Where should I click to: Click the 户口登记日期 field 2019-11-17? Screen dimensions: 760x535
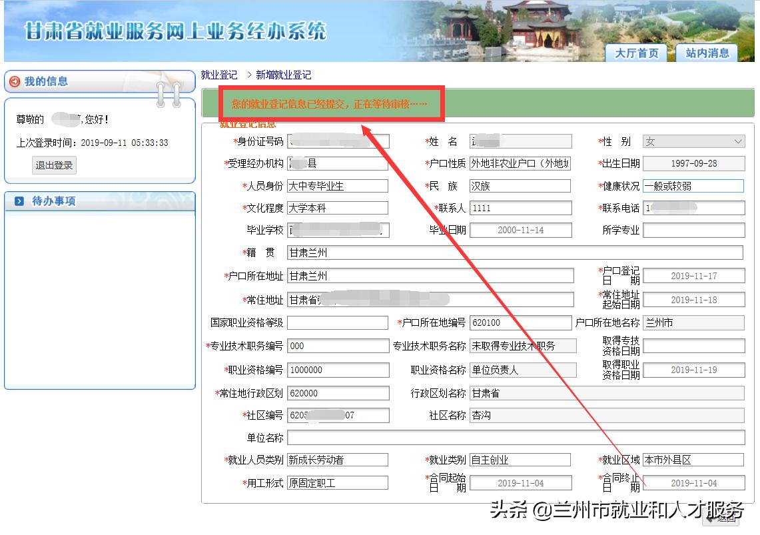coord(693,276)
